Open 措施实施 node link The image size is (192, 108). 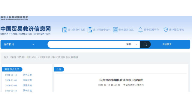pyautogui.click(x=27, y=85)
